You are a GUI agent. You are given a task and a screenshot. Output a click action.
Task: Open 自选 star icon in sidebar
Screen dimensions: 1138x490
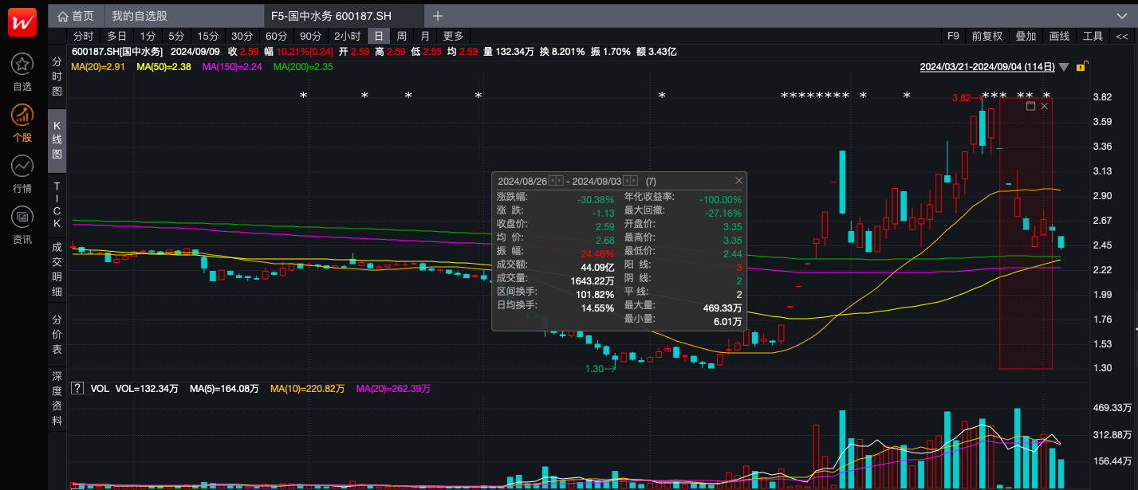(x=22, y=65)
